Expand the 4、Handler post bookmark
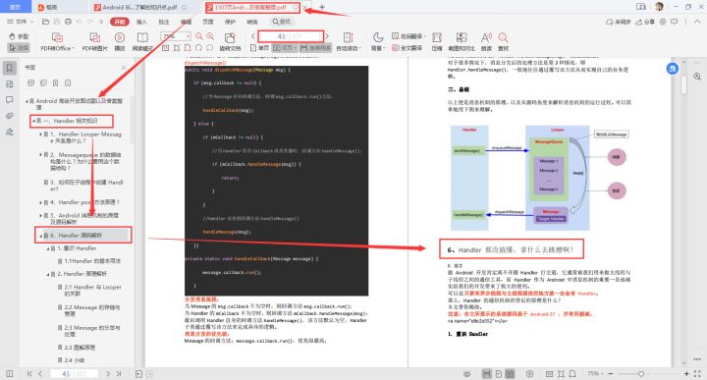707x380 pixels. pyautogui.click(x=40, y=202)
